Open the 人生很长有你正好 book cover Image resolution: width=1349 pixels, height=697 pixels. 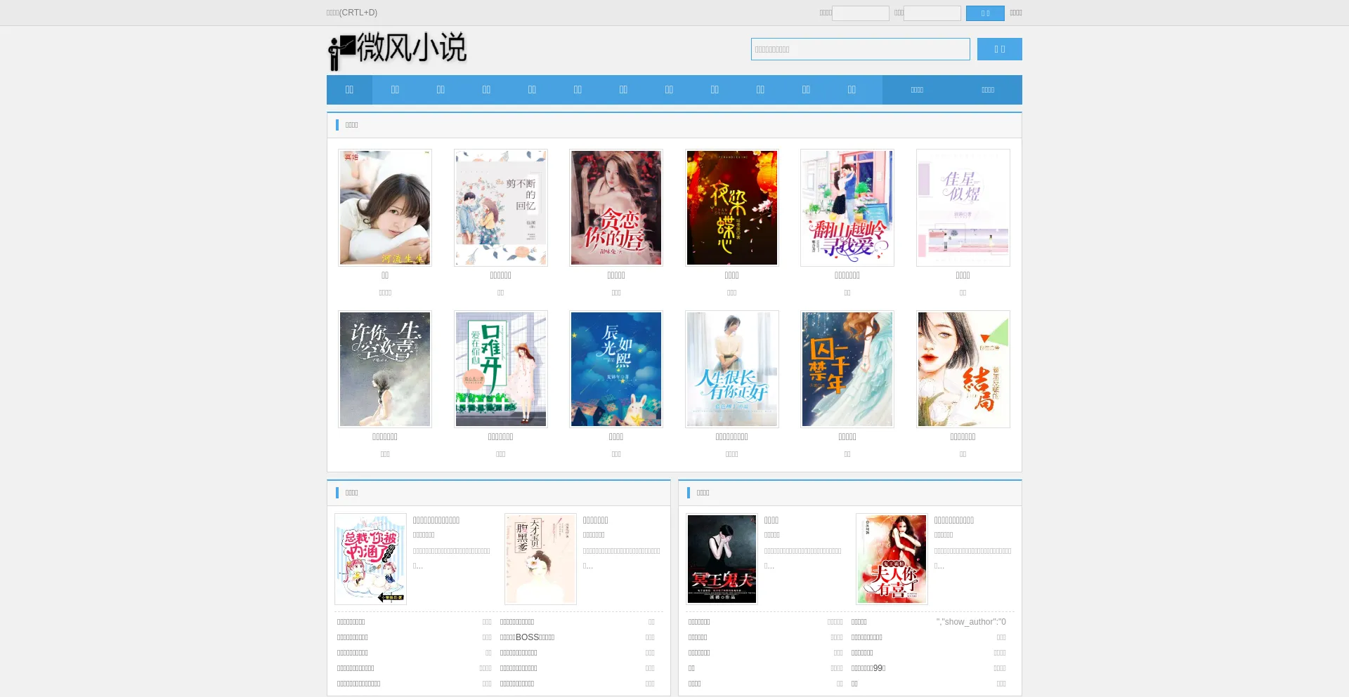732,369
